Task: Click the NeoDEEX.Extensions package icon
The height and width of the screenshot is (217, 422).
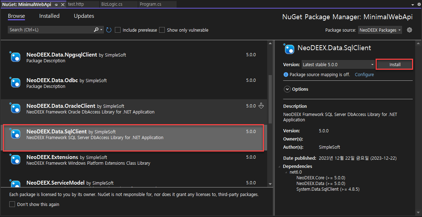Action: (x=15, y=159)
